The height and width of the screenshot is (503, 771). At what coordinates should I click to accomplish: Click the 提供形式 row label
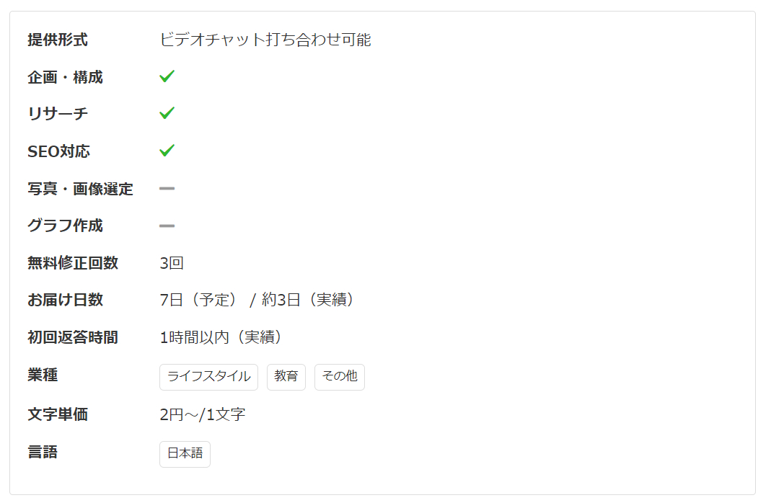(58, 40)
